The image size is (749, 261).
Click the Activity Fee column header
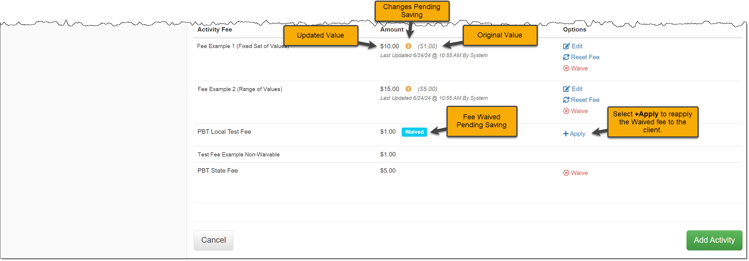coord(214,29)
